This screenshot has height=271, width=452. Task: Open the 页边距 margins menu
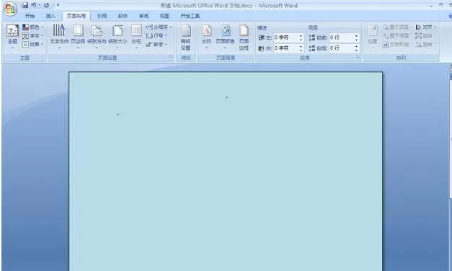tap(78, 36)
